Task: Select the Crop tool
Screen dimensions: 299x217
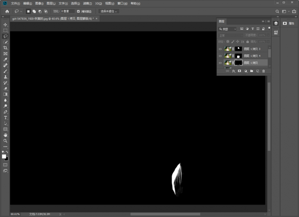Action: [x=5, y=48]
